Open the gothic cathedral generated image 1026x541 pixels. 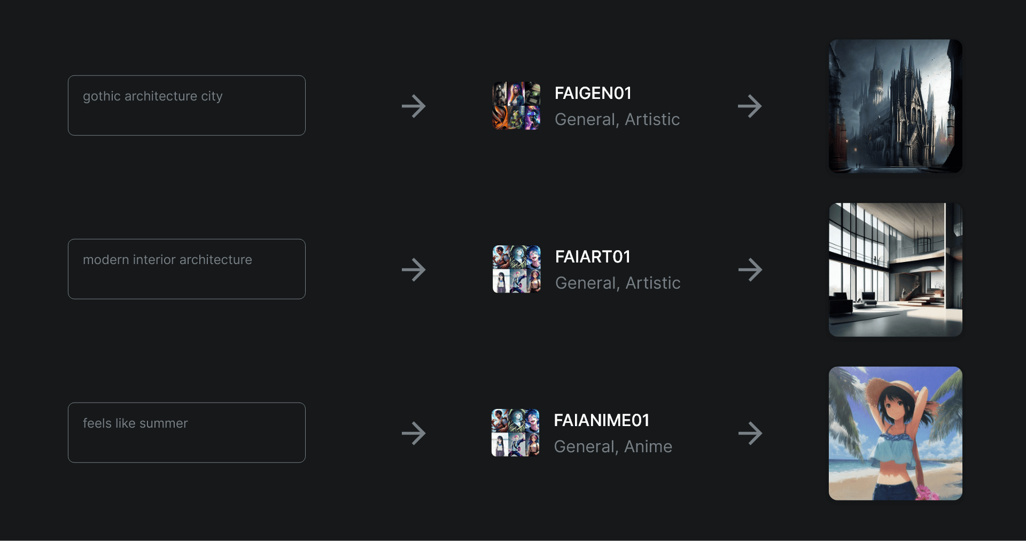(895, 106)
